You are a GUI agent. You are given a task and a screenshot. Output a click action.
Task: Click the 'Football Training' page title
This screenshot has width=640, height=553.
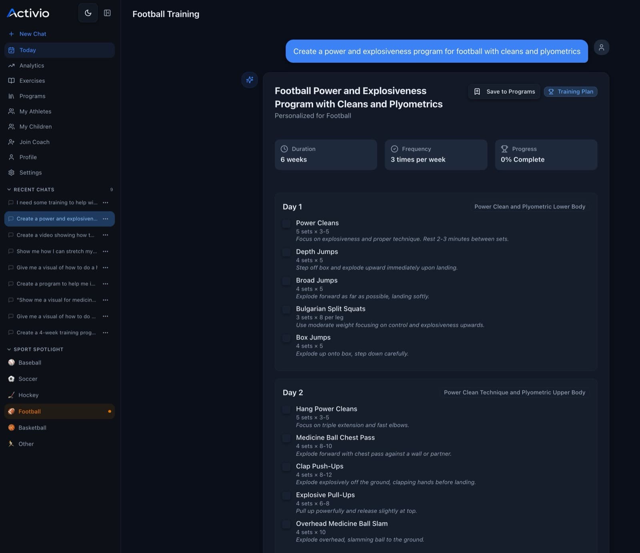tap(166, 14)
